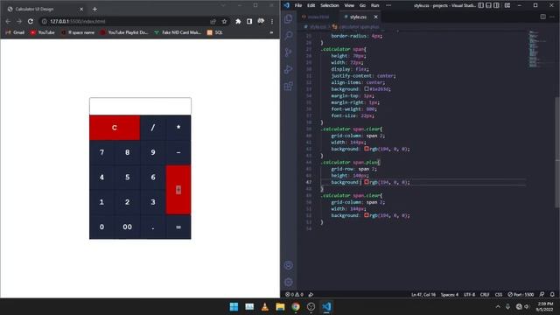The image size is (560, 315).
Task: Open Chrome extensions puzzle icon
Action: point(238,21)
